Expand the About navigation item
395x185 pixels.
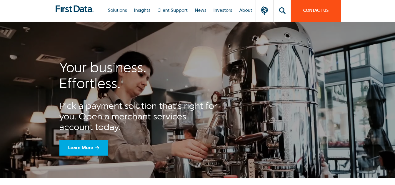[246, 10]
